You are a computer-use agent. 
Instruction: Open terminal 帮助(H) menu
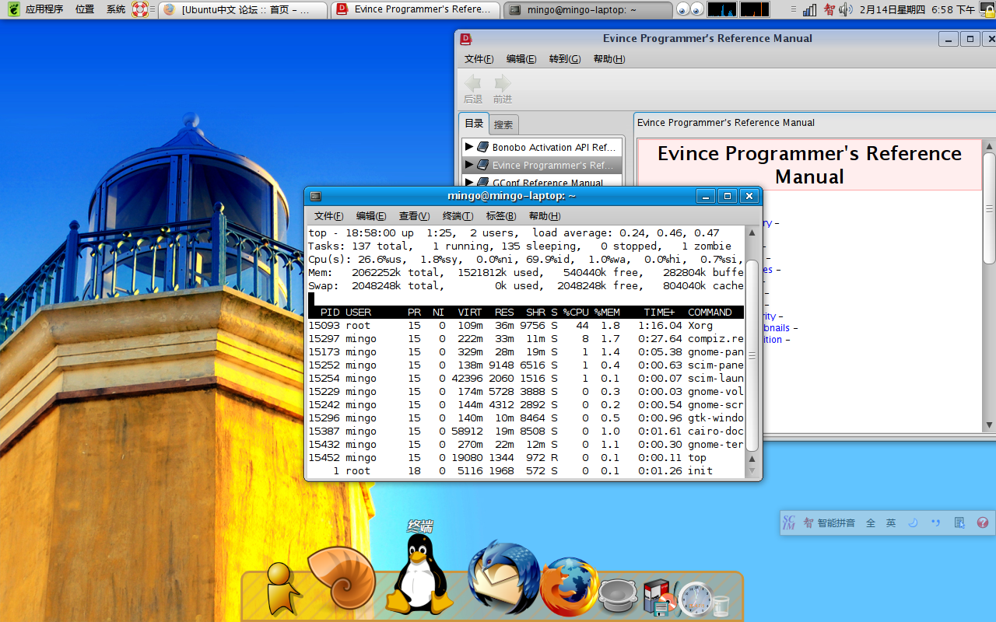tap(544, 216)
